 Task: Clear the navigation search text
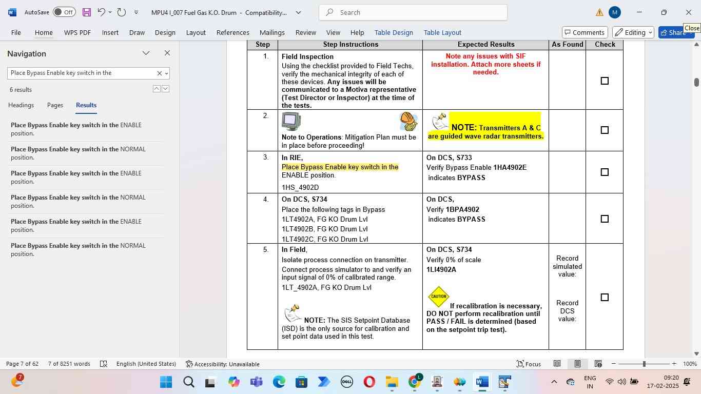159,73
